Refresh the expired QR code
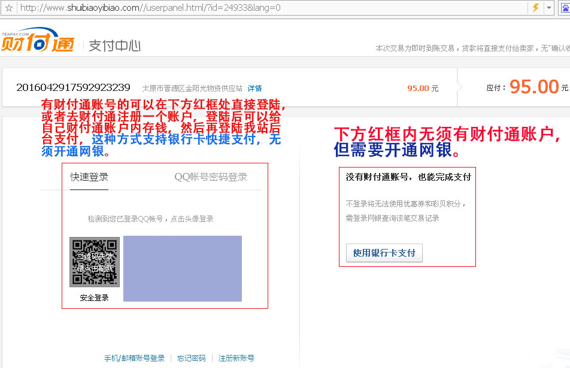This screenshot has height=368, width=570. pos(95,262)
